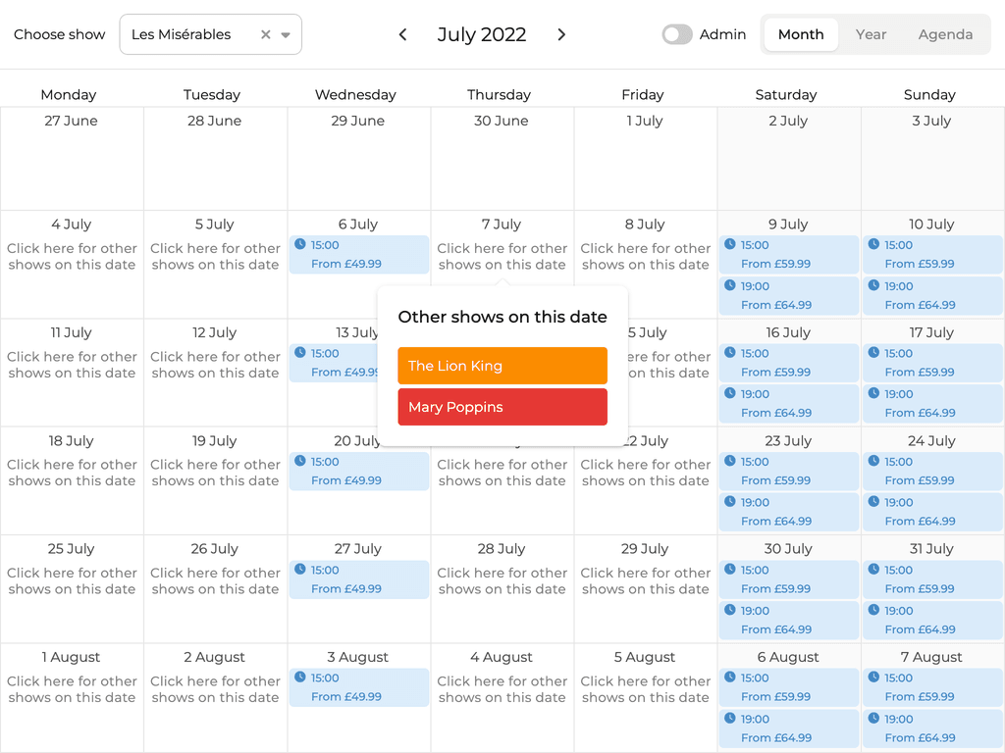The width and height of the screenshot is (1005, 753).
Task: Click the previous month arrow
Action: click(x=402, y=33)
